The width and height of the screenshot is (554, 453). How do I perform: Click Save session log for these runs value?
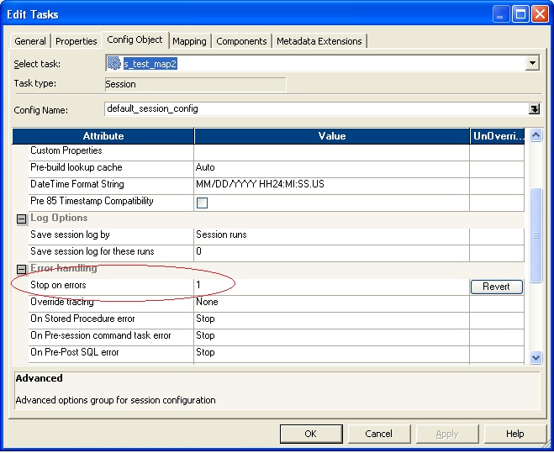pyautogui.click(x=332, y=251)
